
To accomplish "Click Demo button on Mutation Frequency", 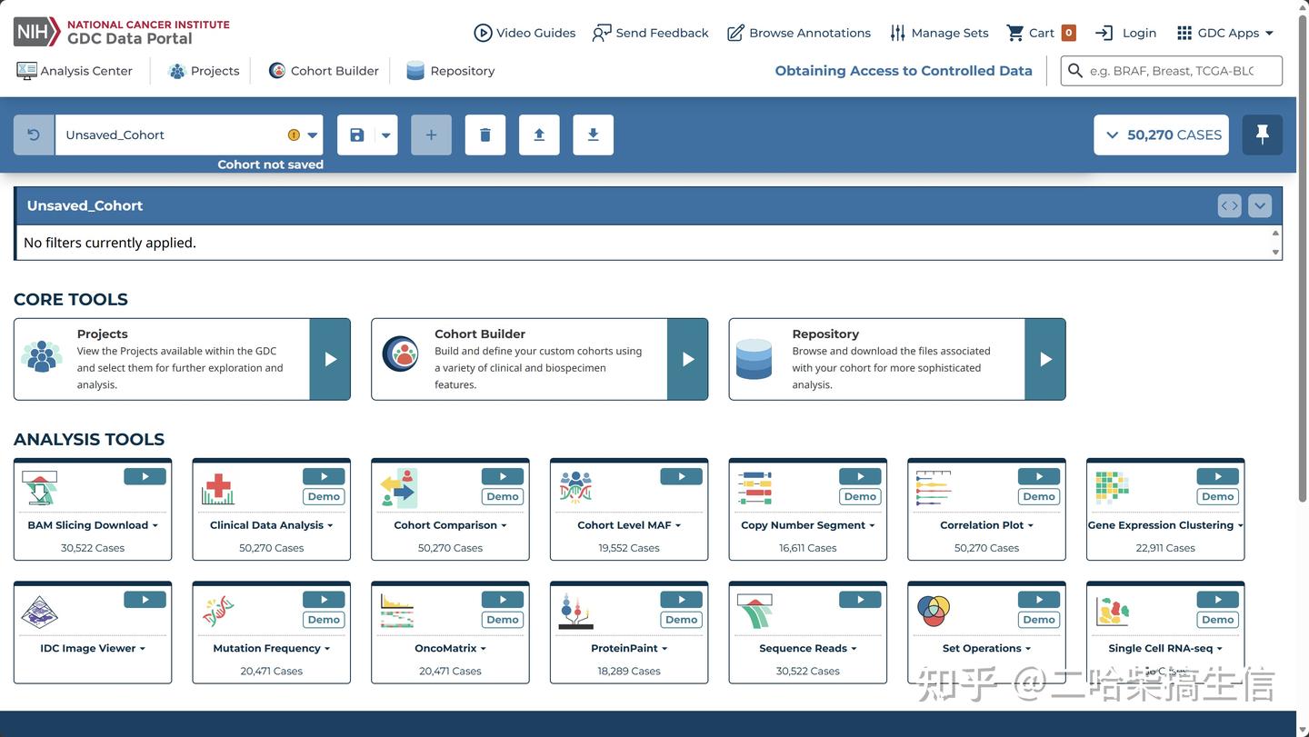I will coord(324,620).
